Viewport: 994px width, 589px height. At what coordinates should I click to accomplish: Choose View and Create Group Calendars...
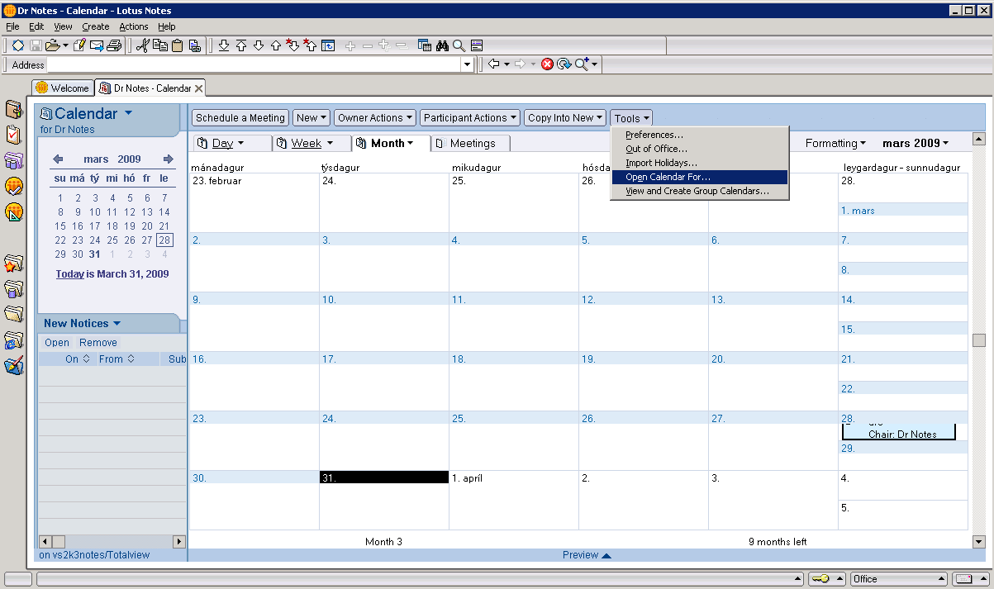700,191
